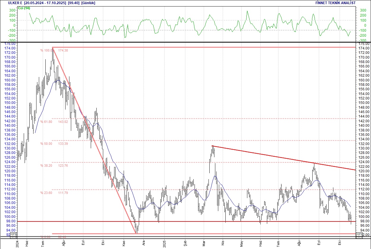Select the % 50.00 Fibonacci level label

[46, 144]
